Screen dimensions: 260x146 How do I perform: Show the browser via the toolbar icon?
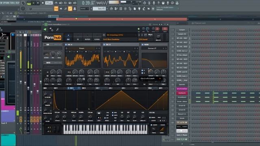130,9
